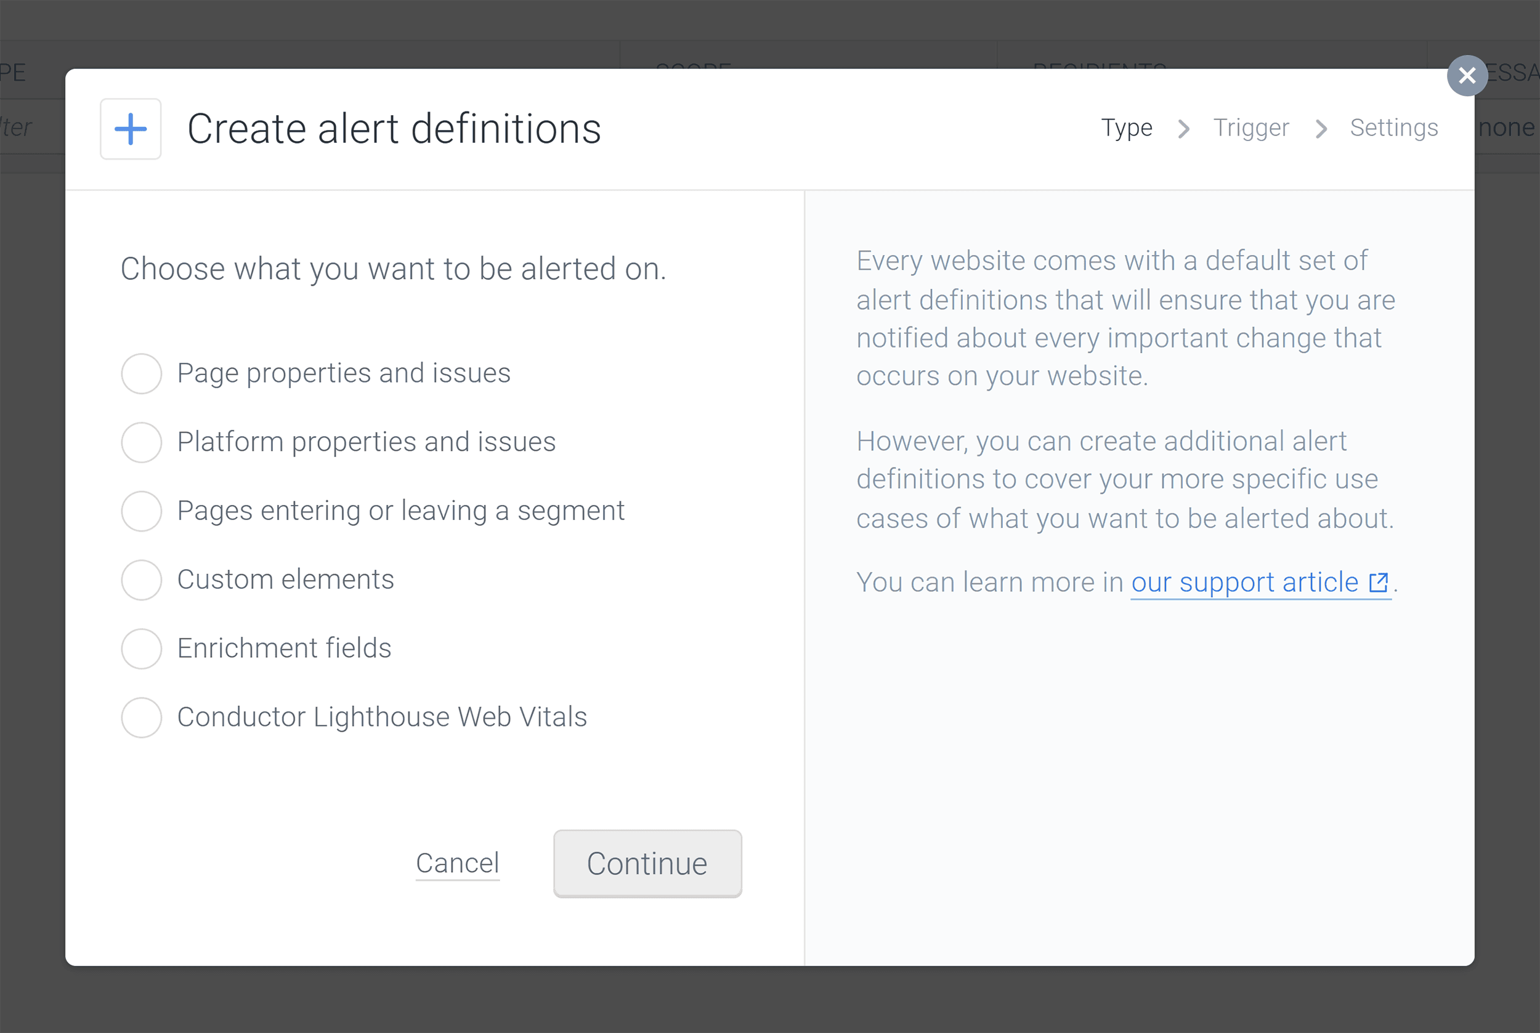
Task: Enable the Enrichment fields option
Action: click(141, 649)
